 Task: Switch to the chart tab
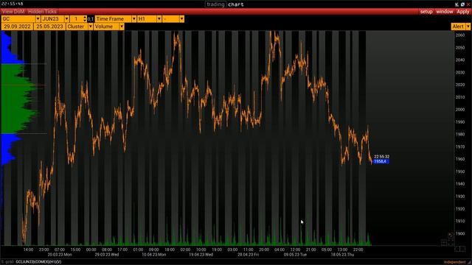click(236, 4)
